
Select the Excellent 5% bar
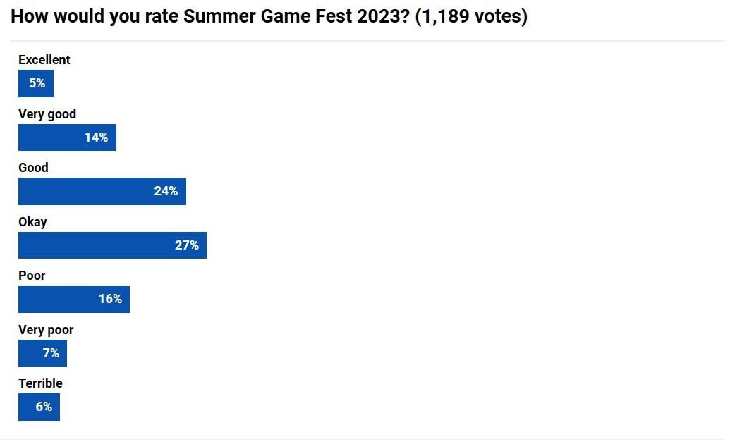coord(36,83)
